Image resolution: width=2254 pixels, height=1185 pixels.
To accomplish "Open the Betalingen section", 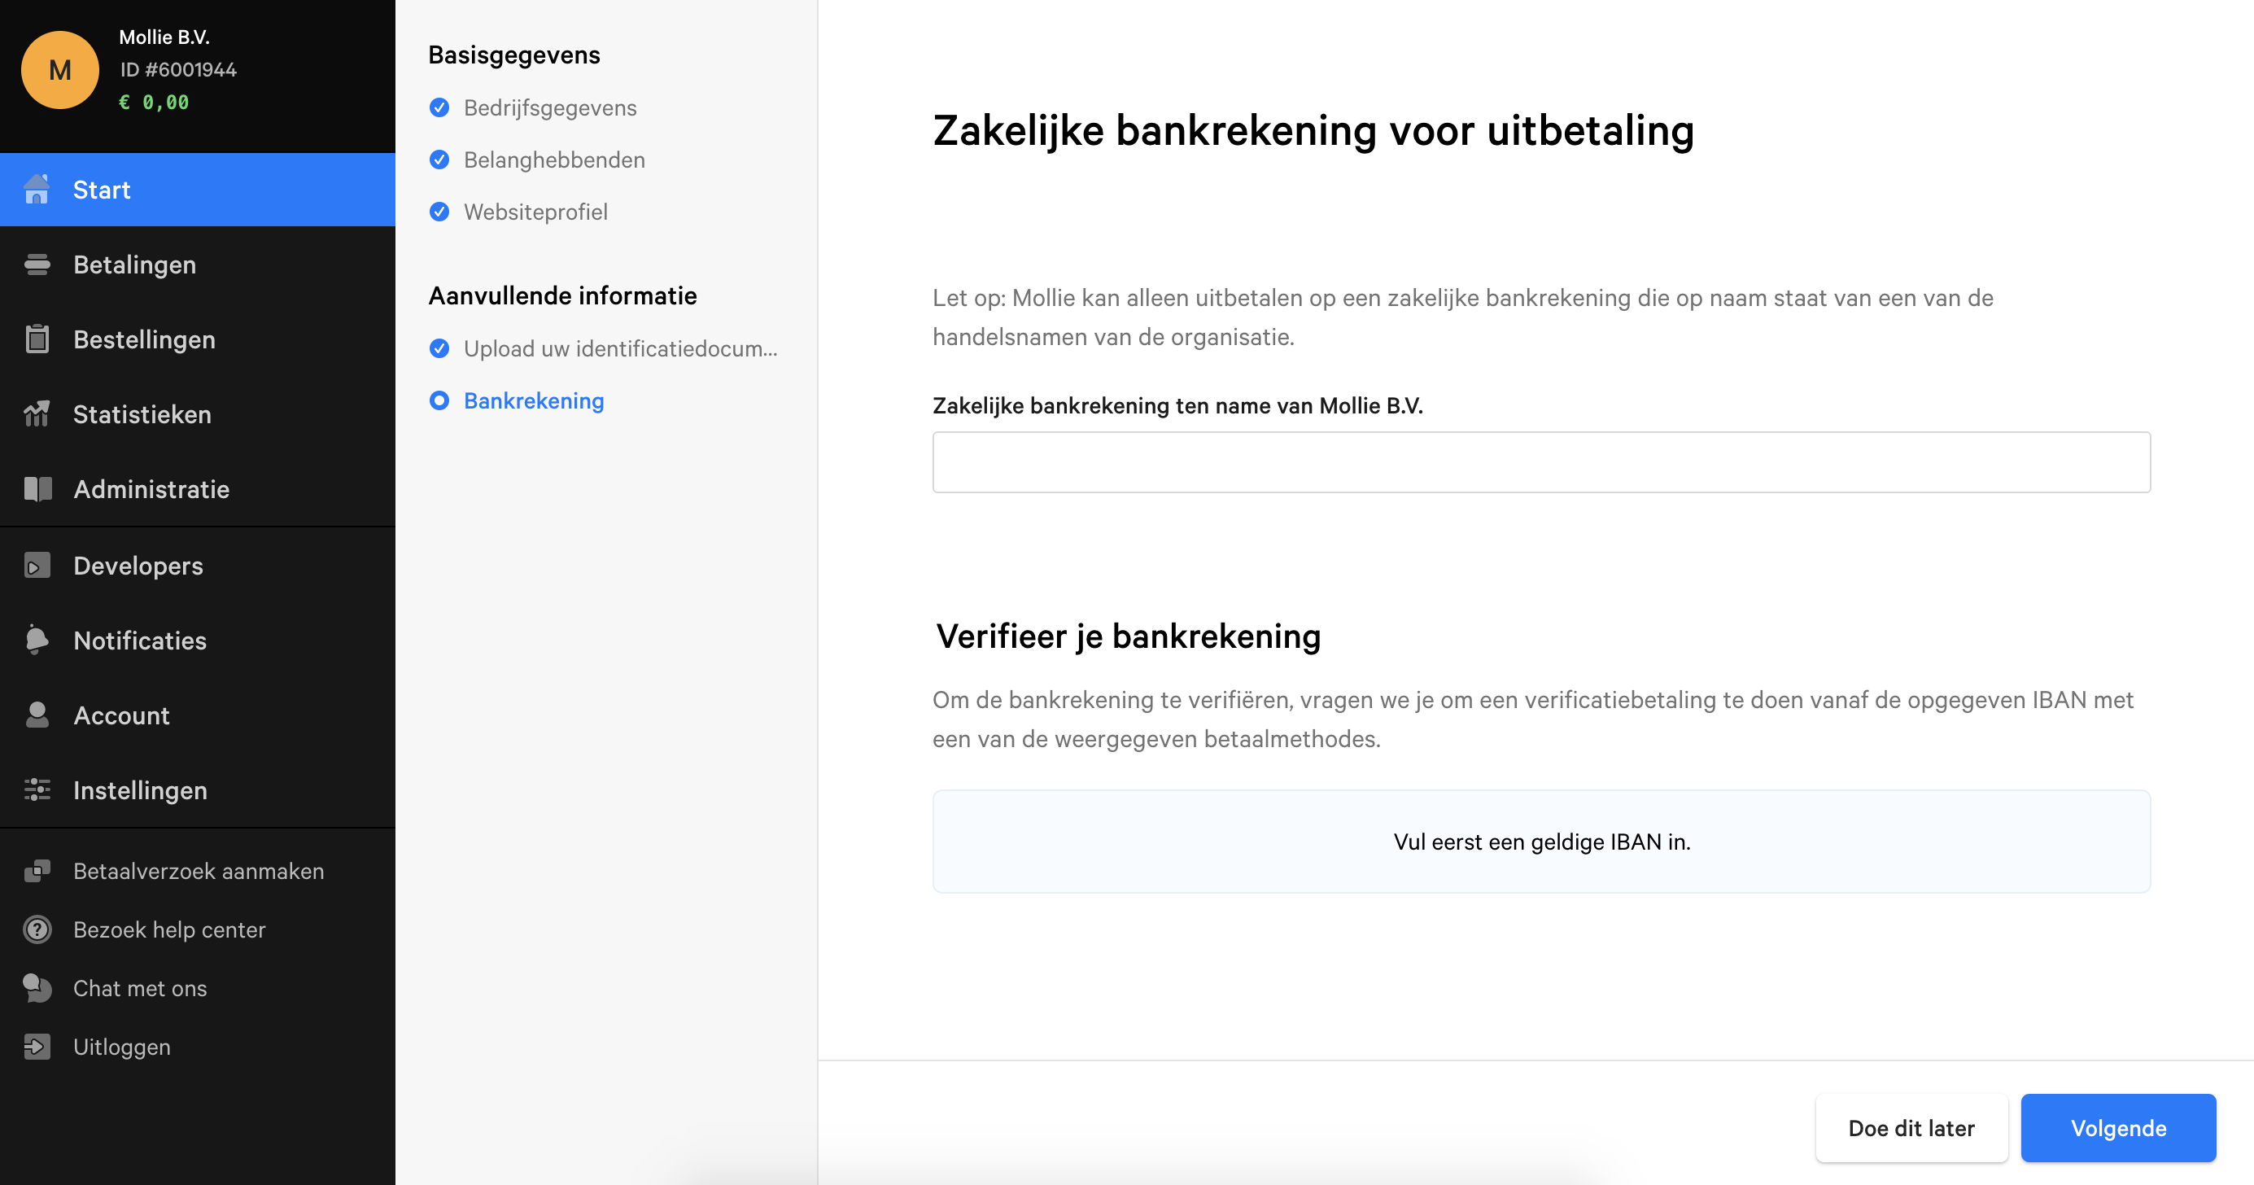I will (x=198, y=265).
